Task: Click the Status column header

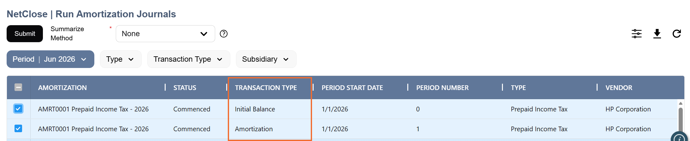Action: pos(185,88)
